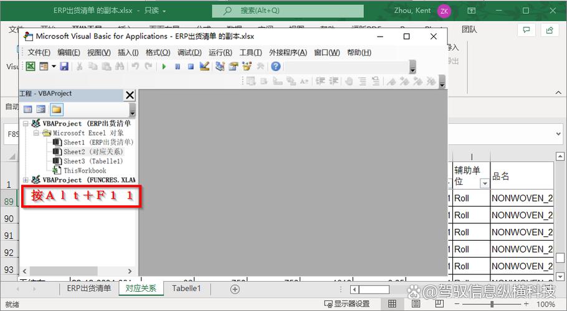Add new sheet with plus button
The width and height of the screenshot is (567, 311).
pos(235,289)
